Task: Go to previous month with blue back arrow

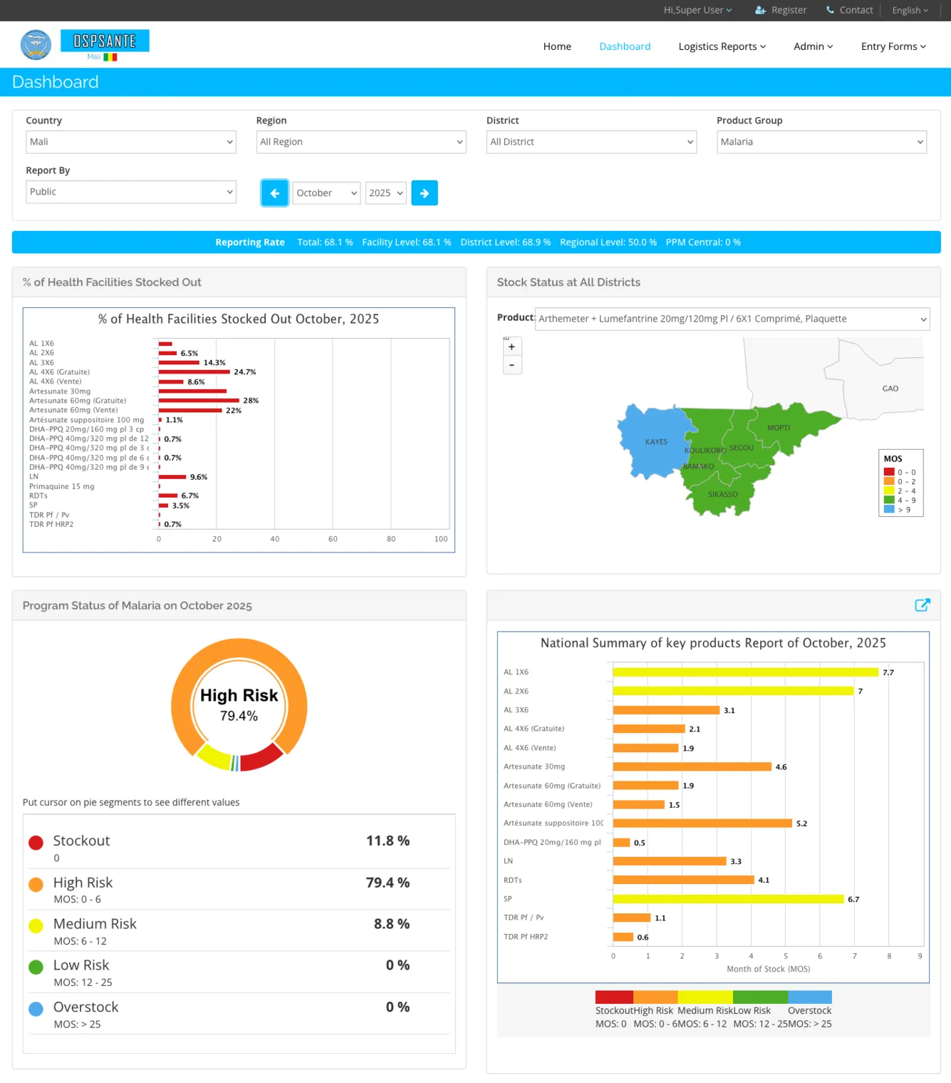Action: pyautogui.click(x=274, y=193)
